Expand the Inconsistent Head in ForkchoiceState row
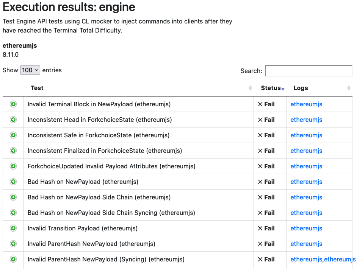Viewport: 357px width, 269px height. click(13, 120)
